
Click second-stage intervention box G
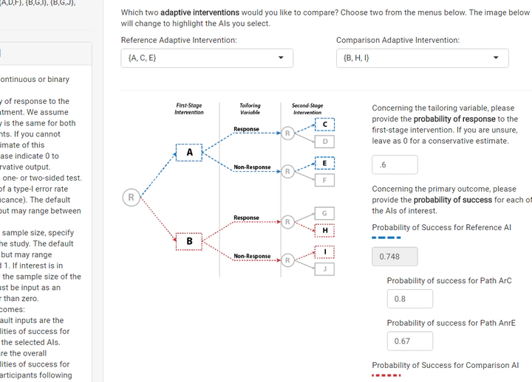[324, 213]
